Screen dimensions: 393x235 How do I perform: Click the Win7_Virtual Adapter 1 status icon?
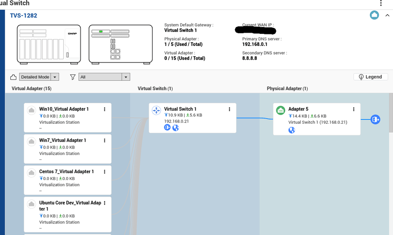(31, 141)
